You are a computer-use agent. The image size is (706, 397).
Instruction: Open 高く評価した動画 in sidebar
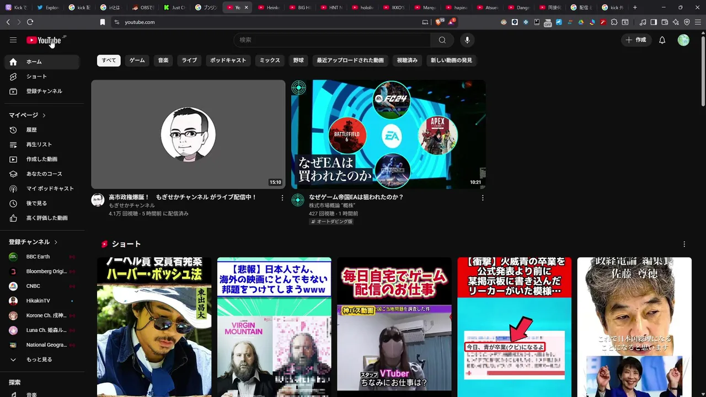tap(42, 218)
